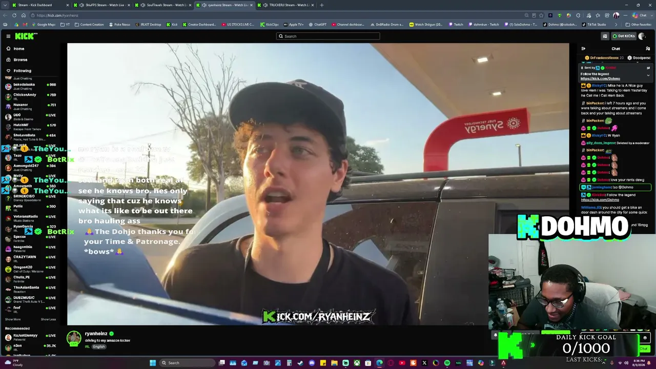Switch to the TRUCKERJJ Stream tab
Screen dimensions: 656x369
286,5
